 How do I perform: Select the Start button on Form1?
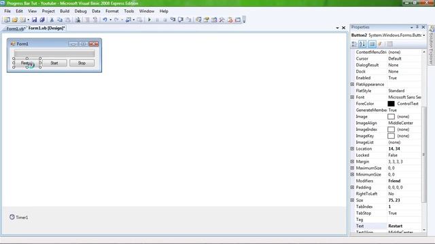tap(54, 63)
